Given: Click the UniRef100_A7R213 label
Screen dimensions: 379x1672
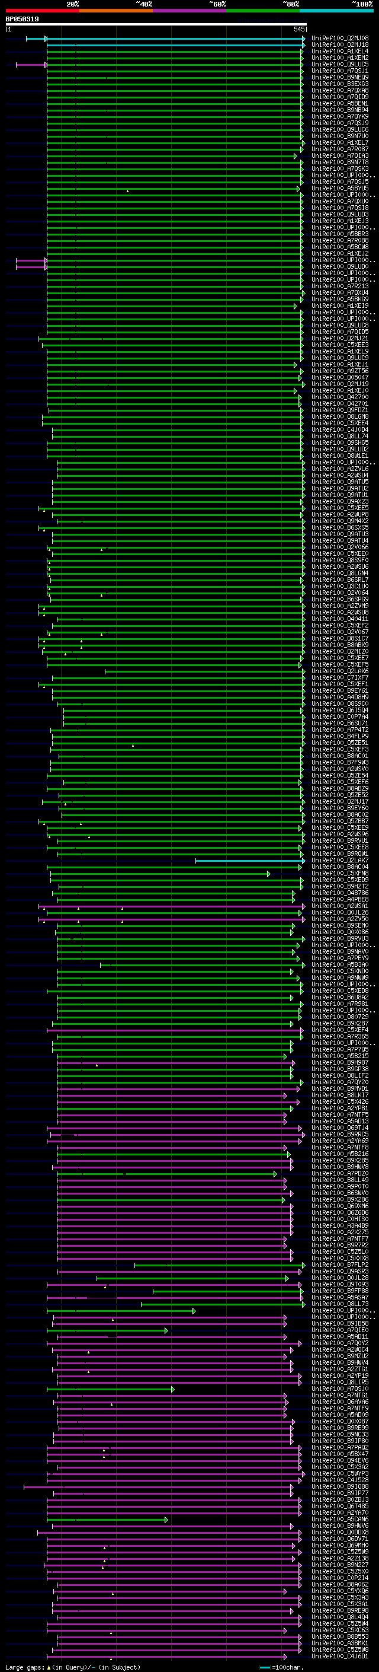Looking at the screenshot, I should pos(339,286).
